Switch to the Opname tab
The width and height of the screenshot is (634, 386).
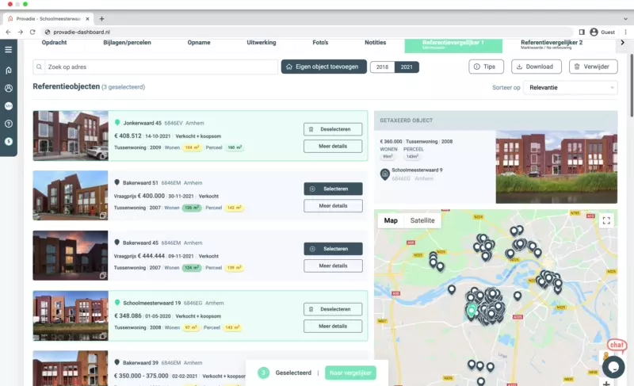coord(199,43)
